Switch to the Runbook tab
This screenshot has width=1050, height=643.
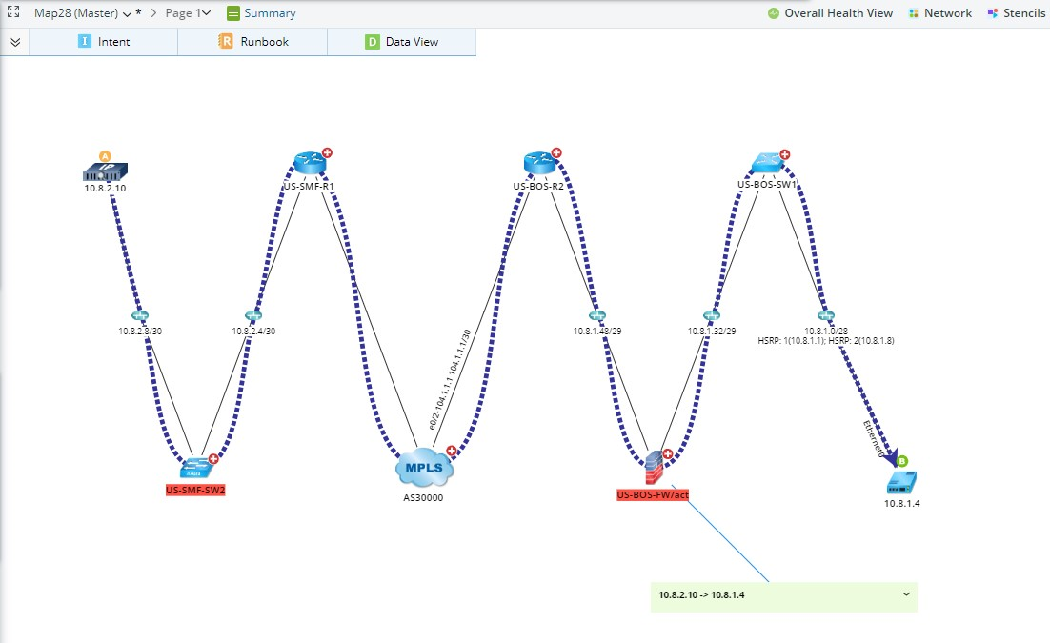click(252, 42)
